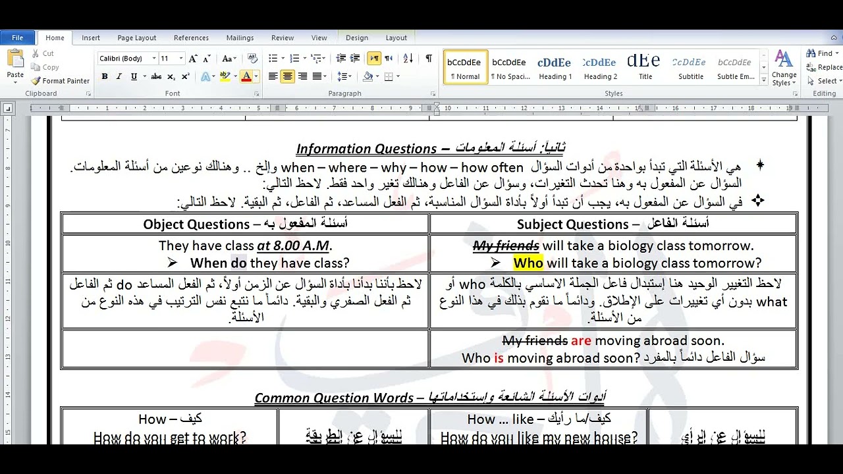Screen dimensions: 843x474
Task: Open table Design tab
Action: [x=357, y=38]
